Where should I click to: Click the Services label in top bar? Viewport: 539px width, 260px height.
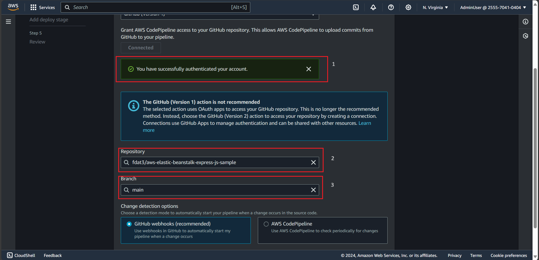(x=47, y=7)
